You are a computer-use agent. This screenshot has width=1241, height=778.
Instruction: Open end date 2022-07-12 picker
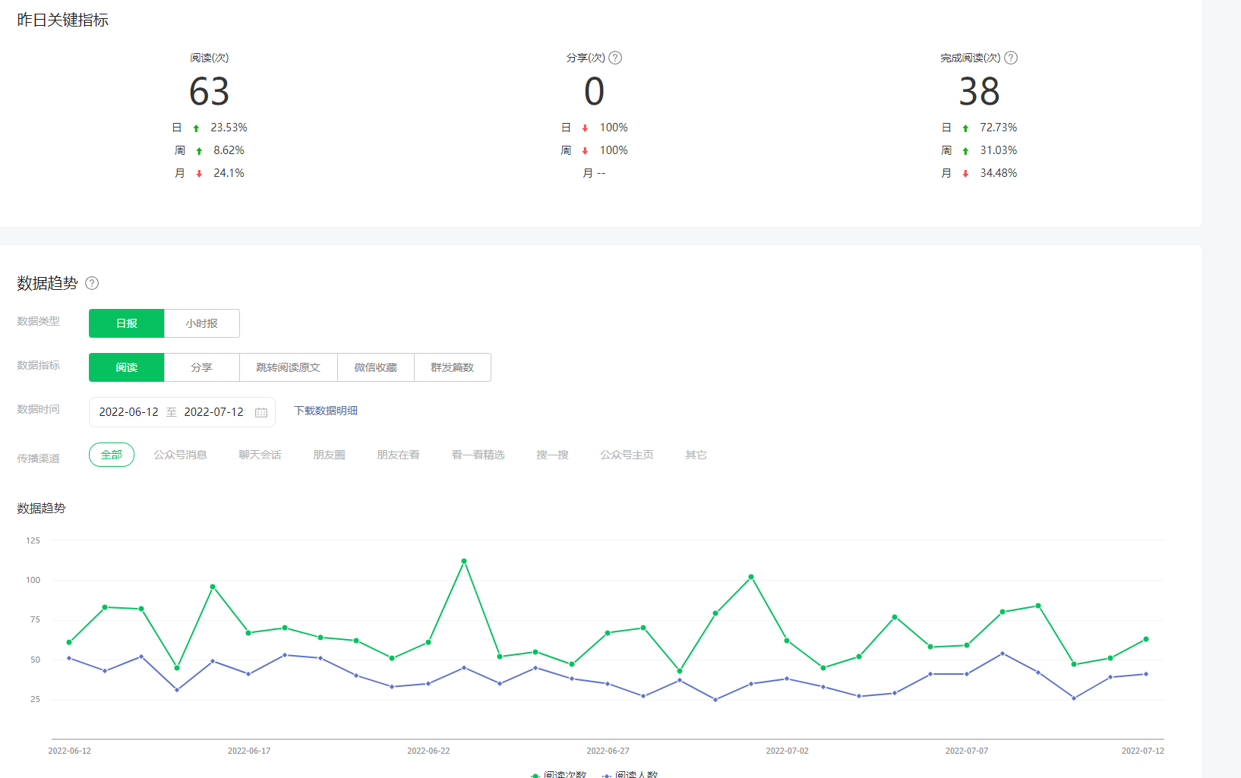click(x=213, y=412)
